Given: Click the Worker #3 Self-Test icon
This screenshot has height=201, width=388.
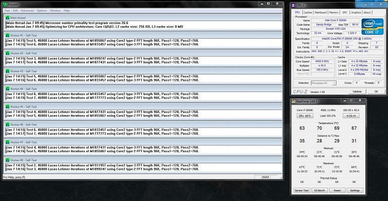Looking at the screenshot, I should click(8, 71).
